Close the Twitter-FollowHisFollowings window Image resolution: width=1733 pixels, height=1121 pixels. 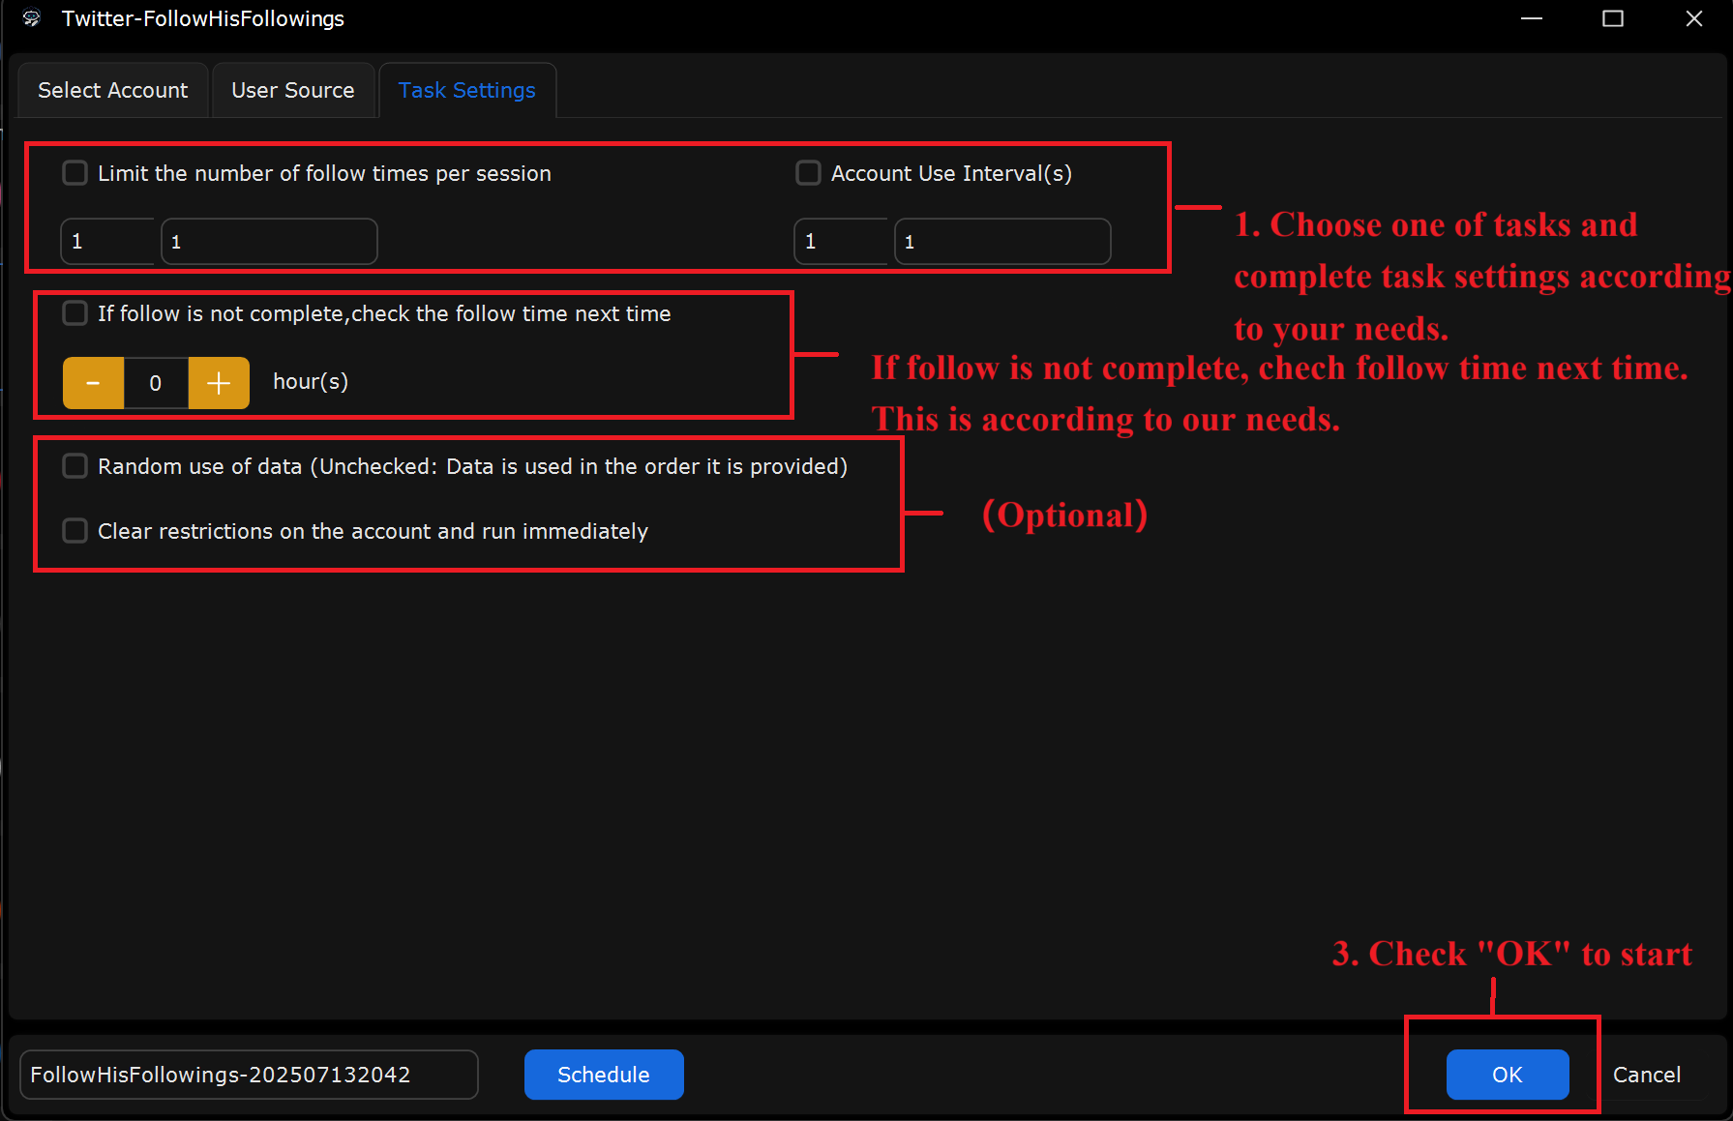tap(1694, 18)
